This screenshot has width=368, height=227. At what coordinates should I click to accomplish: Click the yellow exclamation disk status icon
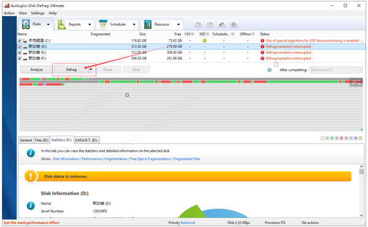(31, 176)
